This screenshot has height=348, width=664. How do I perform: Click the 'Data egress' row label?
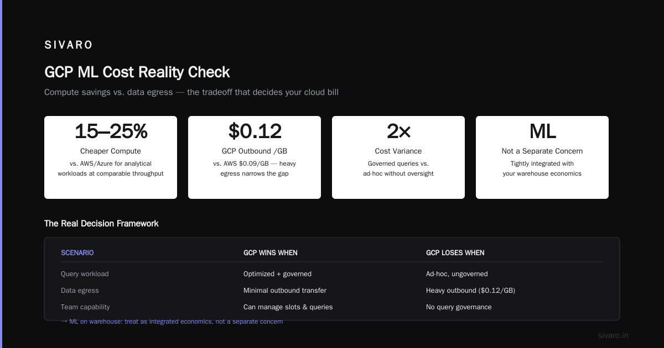tap(80, 291)
